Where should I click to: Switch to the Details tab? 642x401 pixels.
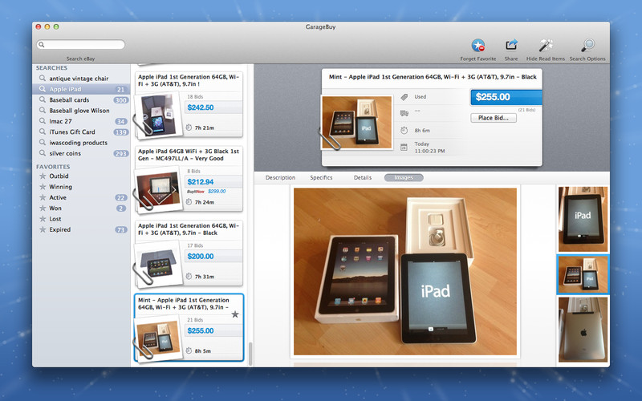click(363, 177)
